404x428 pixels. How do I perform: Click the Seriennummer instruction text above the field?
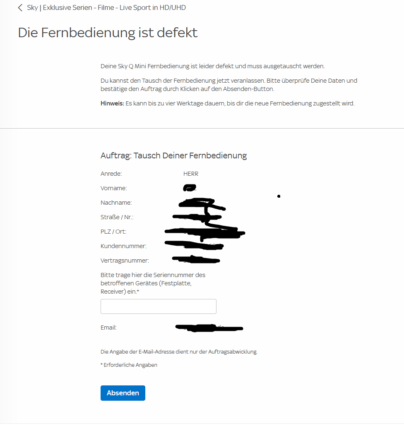pos(153,283)
